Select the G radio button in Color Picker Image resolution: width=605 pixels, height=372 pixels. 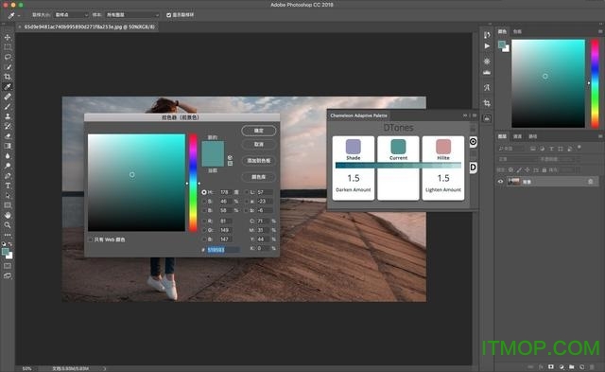pos(204,230)
